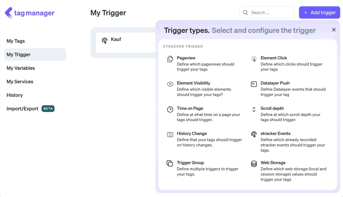This screenshot has width=343, height=197.
Task: Click the Add trigger button
Action: 319,12
